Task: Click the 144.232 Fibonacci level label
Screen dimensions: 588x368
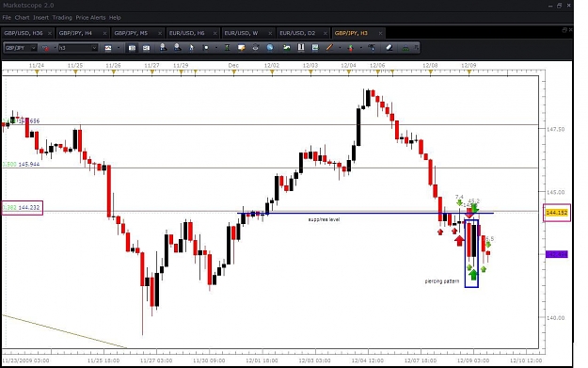Action: tap(29, 207)
